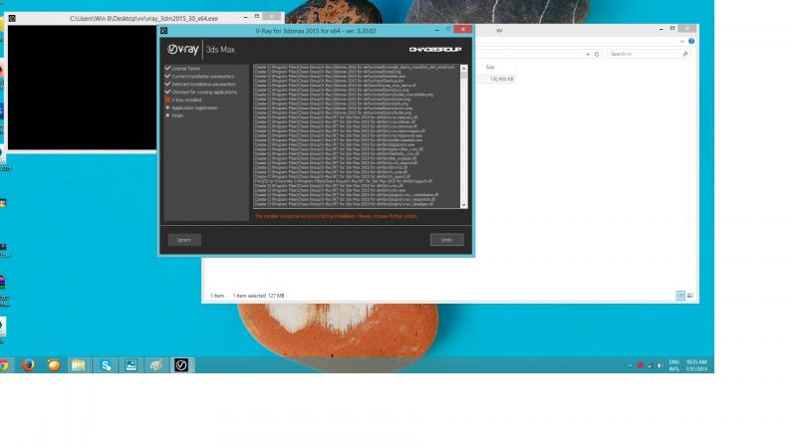Open the network icon in the tray
Screen dimensions: 797x448
pos(651,365)
